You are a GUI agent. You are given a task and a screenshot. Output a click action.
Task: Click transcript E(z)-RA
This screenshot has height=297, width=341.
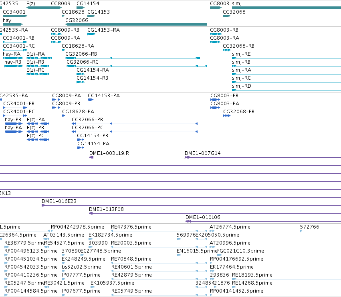pos(36,54)
